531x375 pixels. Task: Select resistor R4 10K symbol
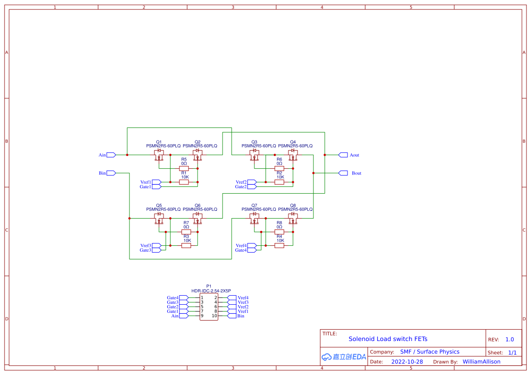point(279,245)
